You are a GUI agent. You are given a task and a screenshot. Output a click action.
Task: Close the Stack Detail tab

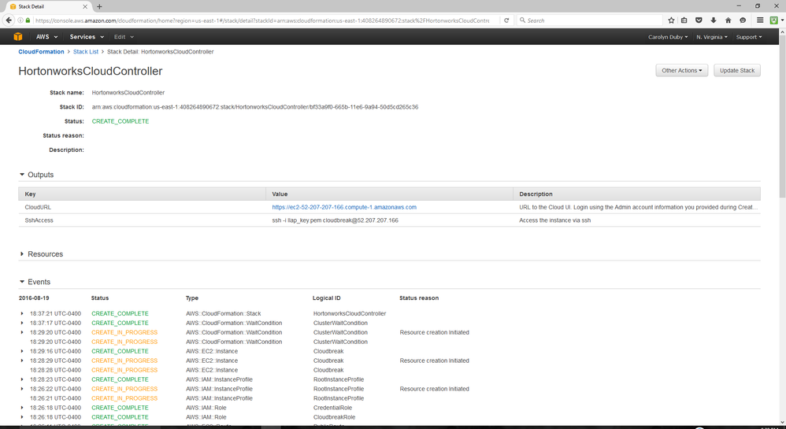point(85,6)
